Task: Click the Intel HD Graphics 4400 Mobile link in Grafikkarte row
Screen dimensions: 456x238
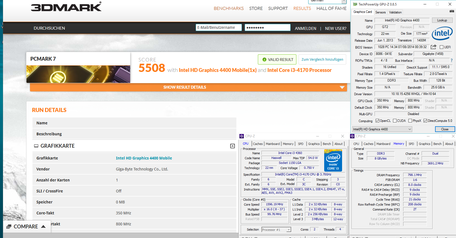Action: [x=144, y=158]
